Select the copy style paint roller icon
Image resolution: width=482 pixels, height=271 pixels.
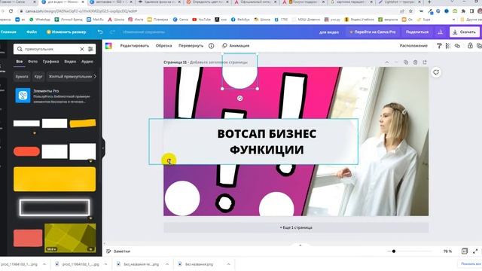point(439,46)
